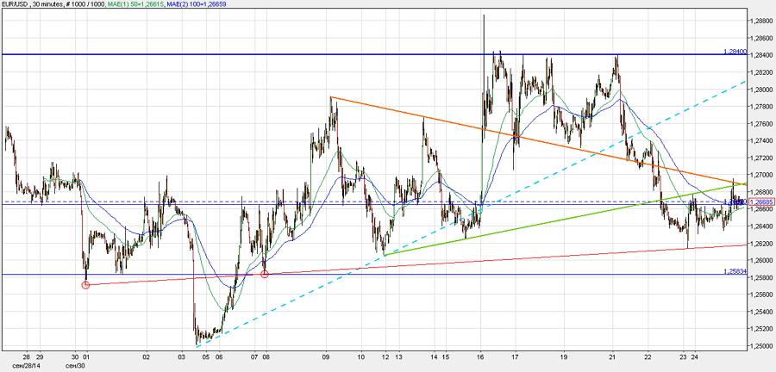
Task: Click the сен/30 date label
Action: tap(75, 364)
